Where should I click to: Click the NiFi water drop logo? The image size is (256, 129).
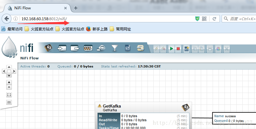[x=9, y=47]
